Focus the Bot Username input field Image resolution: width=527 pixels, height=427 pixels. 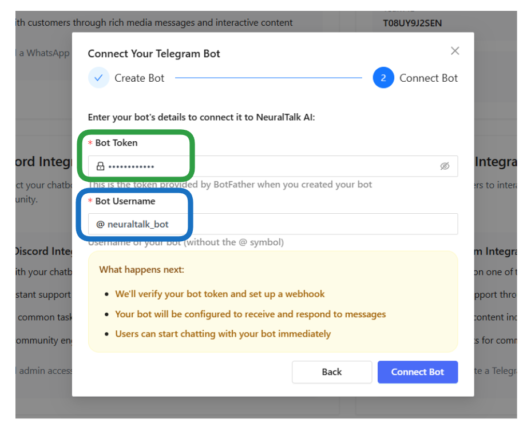coord(257,224)
